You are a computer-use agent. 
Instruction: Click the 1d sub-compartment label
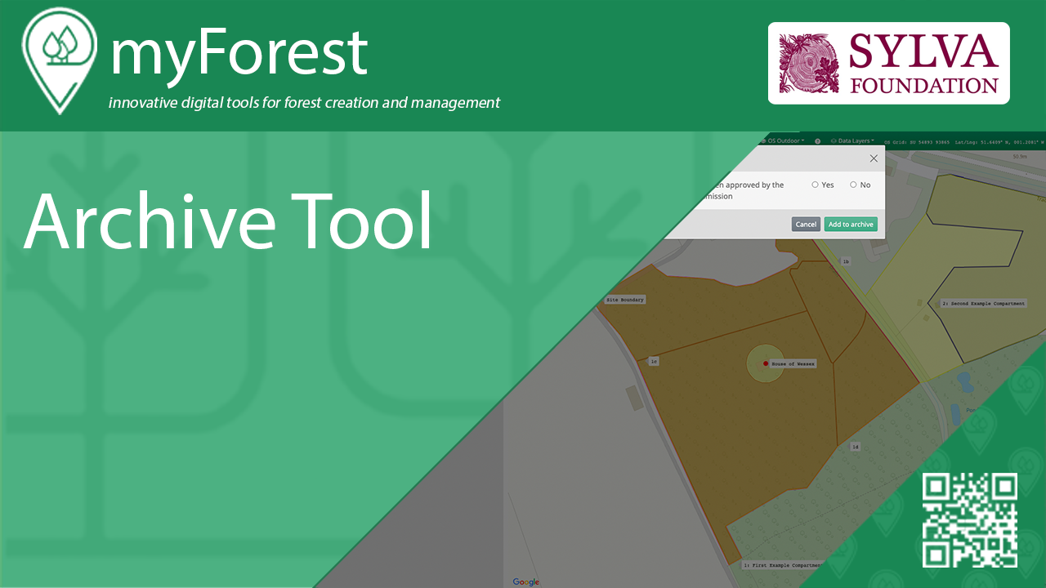(x=855, y=447)
